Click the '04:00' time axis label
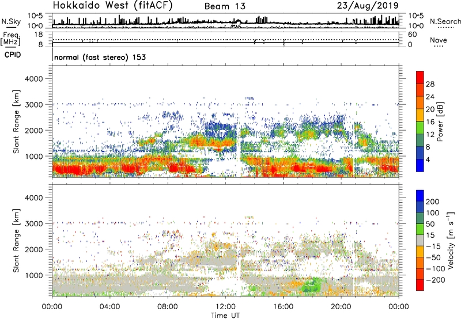Screen dimensions: 461x319 coord(109,307)
